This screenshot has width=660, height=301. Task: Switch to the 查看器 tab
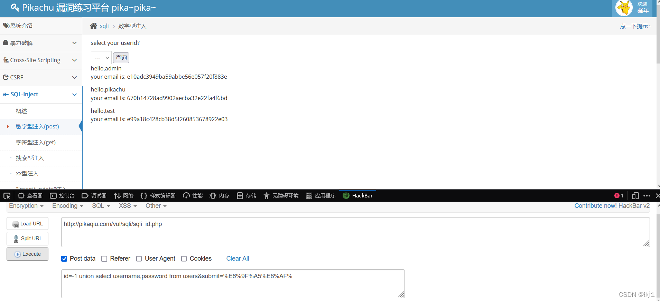coord(30,196)
